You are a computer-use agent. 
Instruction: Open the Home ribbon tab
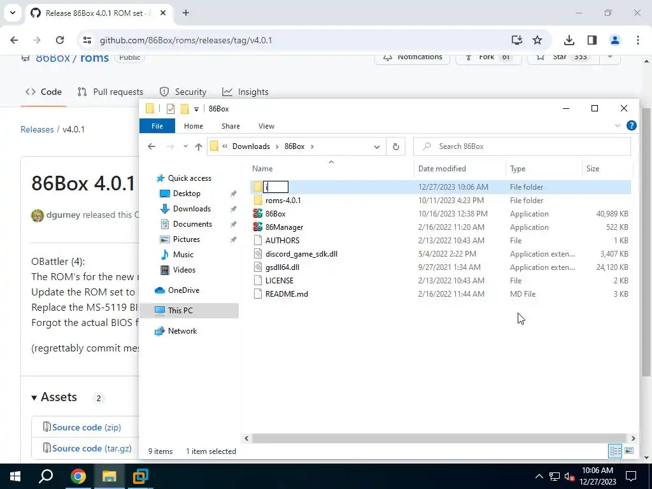(194, 126)
